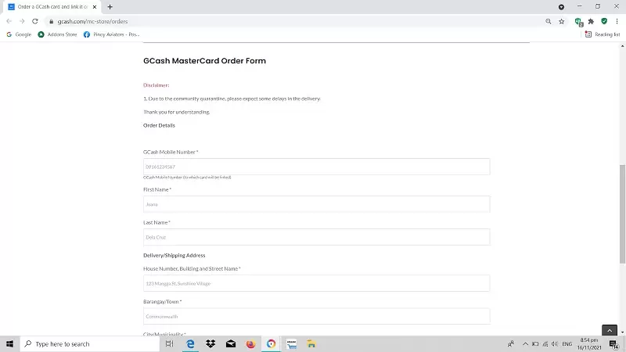The height and width of the screenshot is (352, 626).
Task: Select the 'Order Details' heading
Action: click(x=159, y=125)
